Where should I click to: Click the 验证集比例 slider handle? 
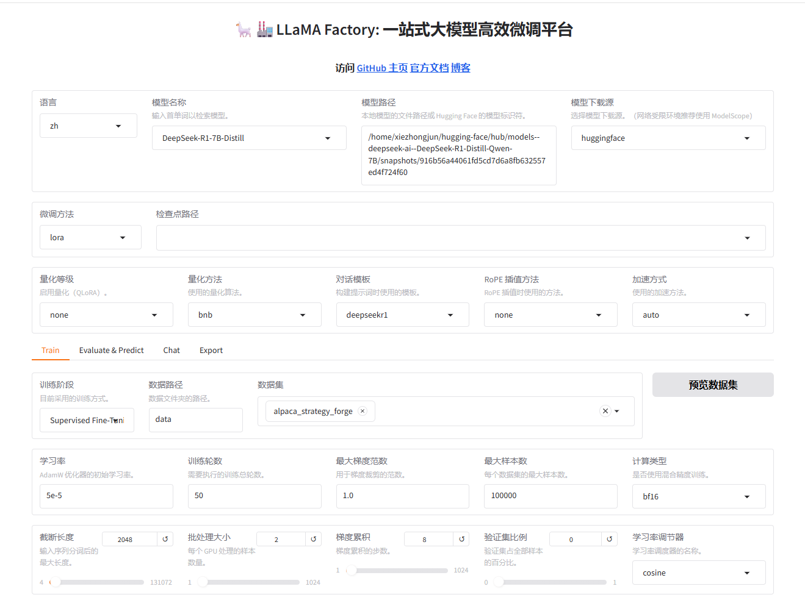coord(499,582)
